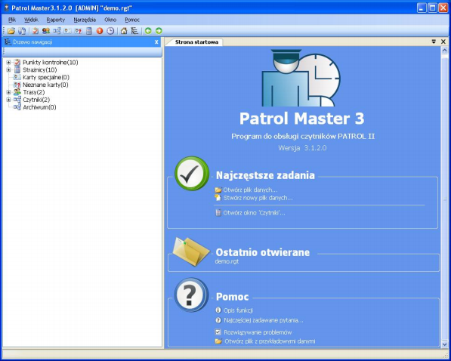Viewport: 451px width, 361px height.
Task: Click the reader device toolbar icon
Action: coord(89,31)
